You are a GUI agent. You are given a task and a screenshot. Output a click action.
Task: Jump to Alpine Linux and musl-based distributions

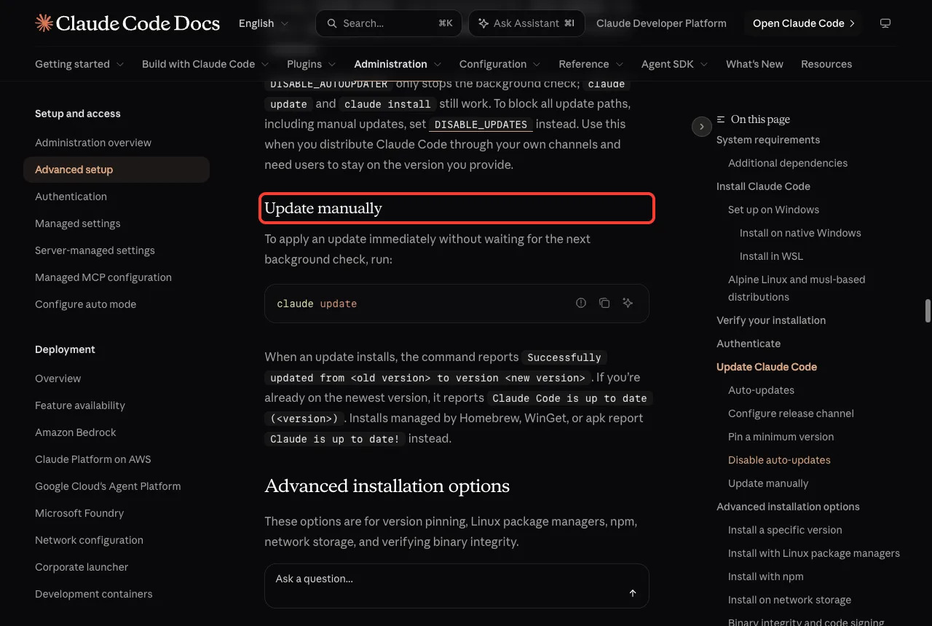click(797, 288)
